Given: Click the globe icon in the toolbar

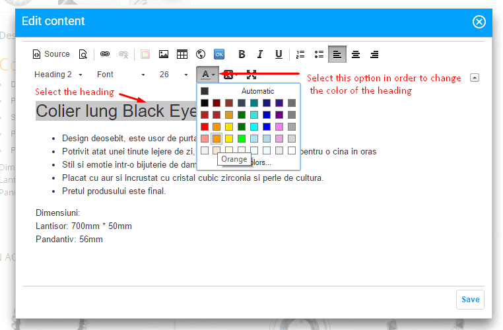Looking at the screenshot, I should click(201, 54).
